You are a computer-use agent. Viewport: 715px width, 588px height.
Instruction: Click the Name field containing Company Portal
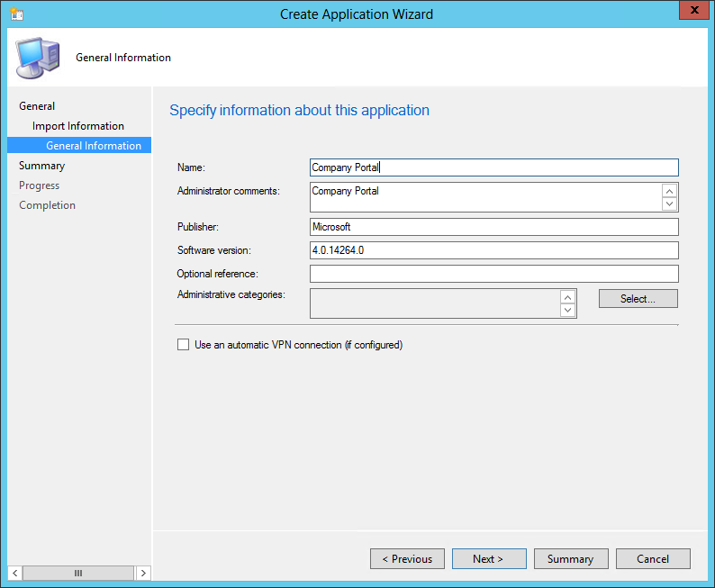(x=493, y=167)
